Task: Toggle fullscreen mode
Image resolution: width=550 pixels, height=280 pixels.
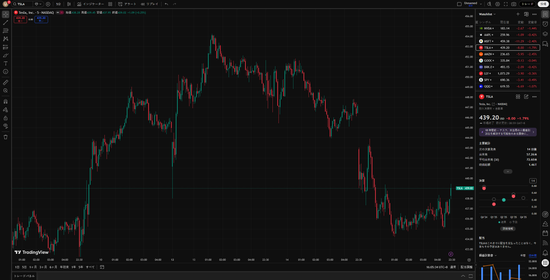Action: 505,4
